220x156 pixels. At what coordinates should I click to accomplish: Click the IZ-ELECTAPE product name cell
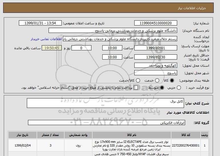132,145
